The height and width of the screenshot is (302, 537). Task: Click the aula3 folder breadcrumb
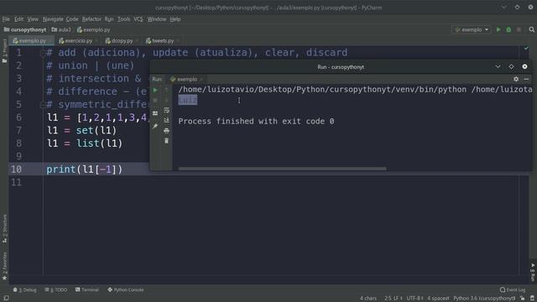61,30
